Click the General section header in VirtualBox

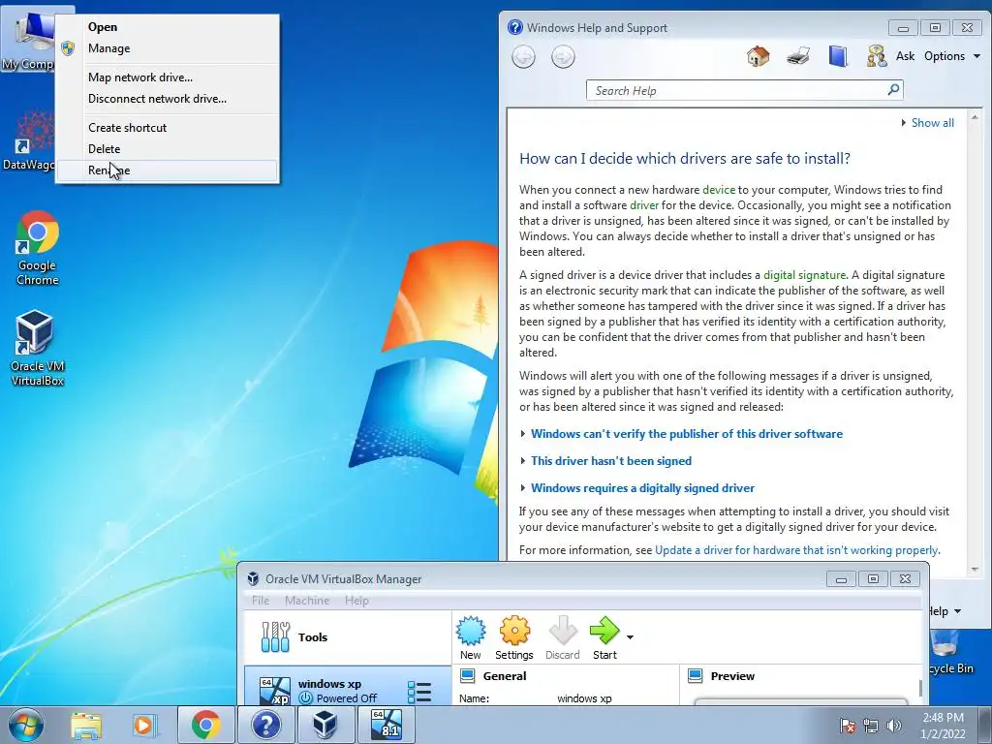coord(504,676)
